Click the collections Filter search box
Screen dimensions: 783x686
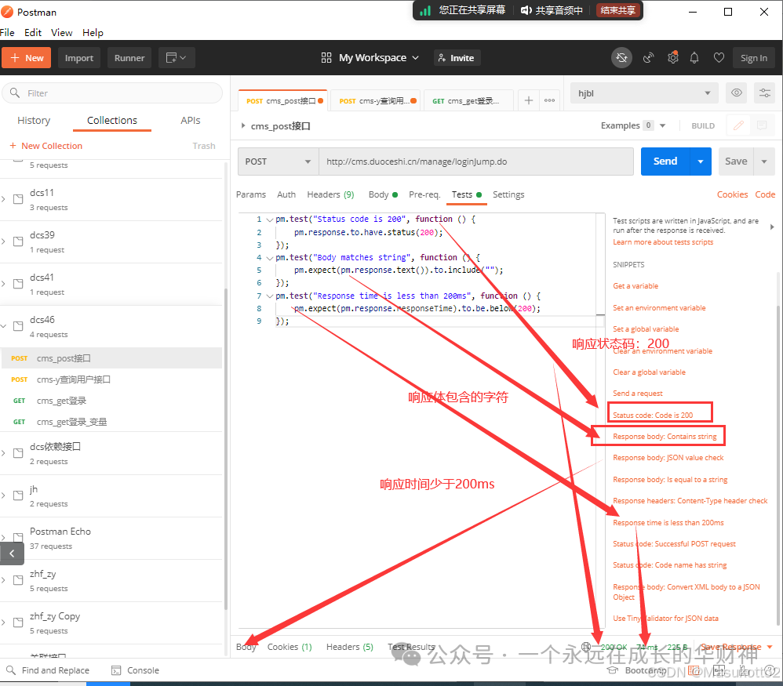(x=112, y=93)
